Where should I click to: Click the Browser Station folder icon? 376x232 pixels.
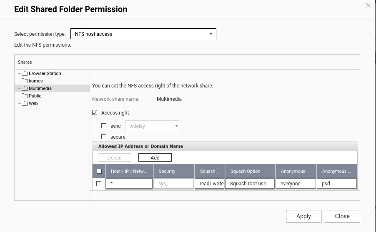point(25,73)
